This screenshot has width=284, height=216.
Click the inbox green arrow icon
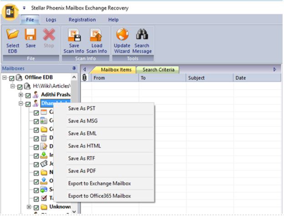(x=44, y=155)
